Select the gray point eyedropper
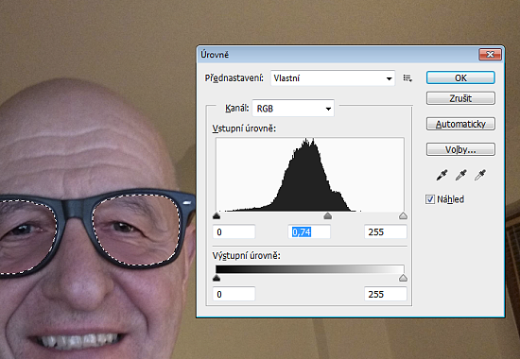 [460, 175]
